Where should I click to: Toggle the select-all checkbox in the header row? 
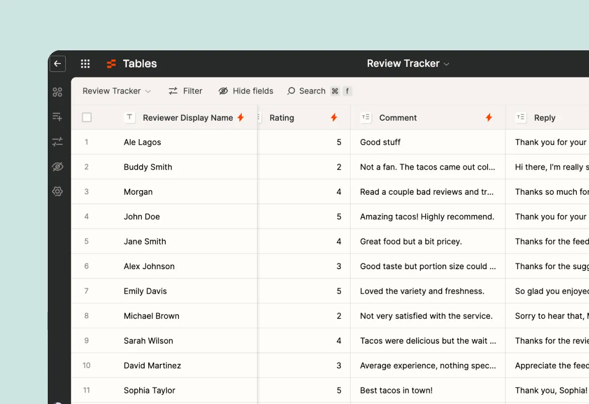coord(86,117)
